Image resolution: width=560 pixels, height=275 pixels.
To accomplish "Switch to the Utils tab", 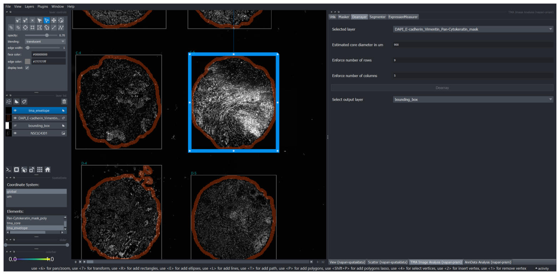I will point(333,17).
